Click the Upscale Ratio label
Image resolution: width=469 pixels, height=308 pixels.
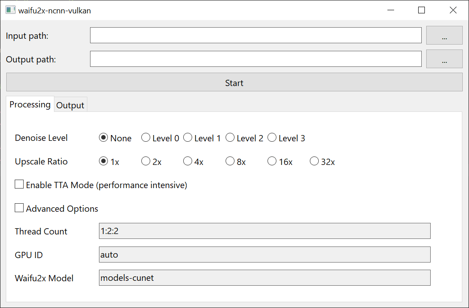click(41, 161)
